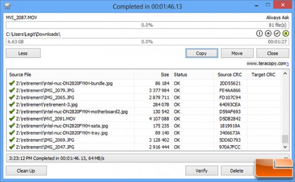
Task: Click the C:\Users\Legit\Downloads\ target path
Action: click(33, 34)
